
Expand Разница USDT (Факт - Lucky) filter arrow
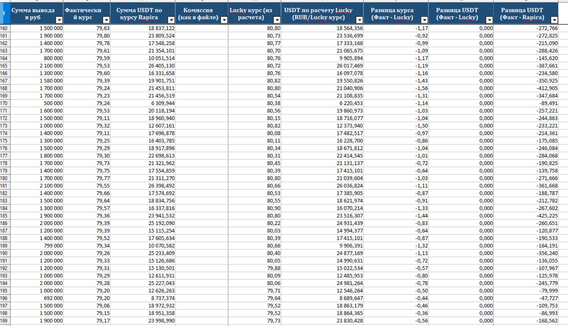pyautogui.click(x=489, y=20)
